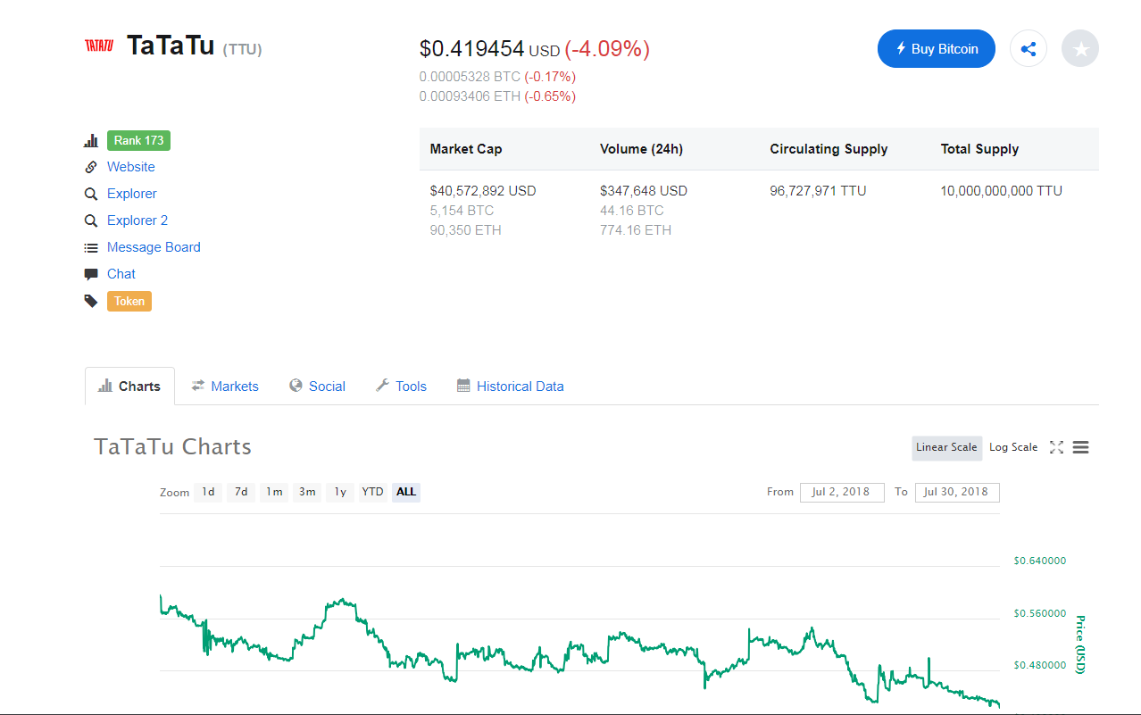
Task: Open the Explorer link
Action: click(132, 194)
